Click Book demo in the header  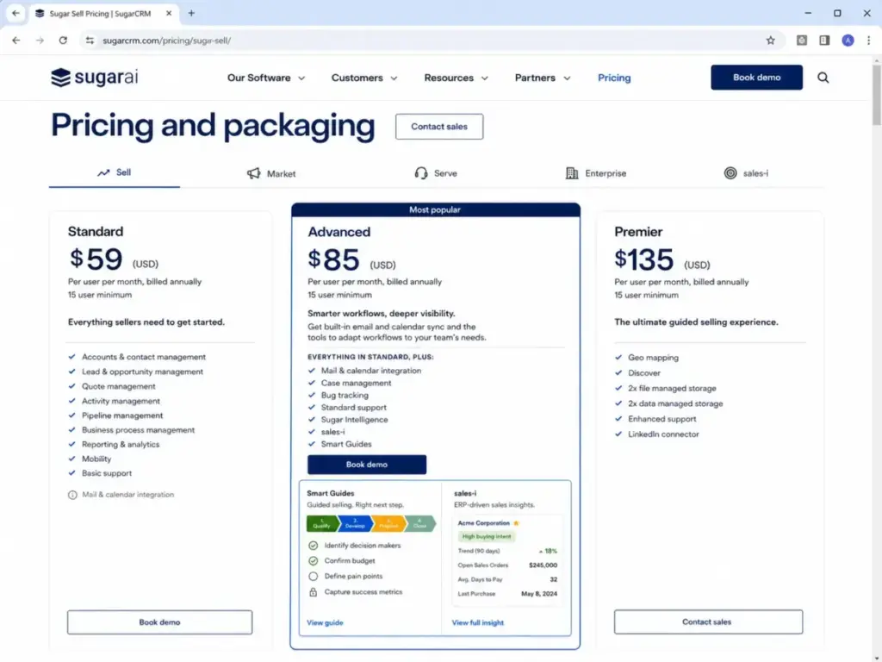[x=756, y=77]
